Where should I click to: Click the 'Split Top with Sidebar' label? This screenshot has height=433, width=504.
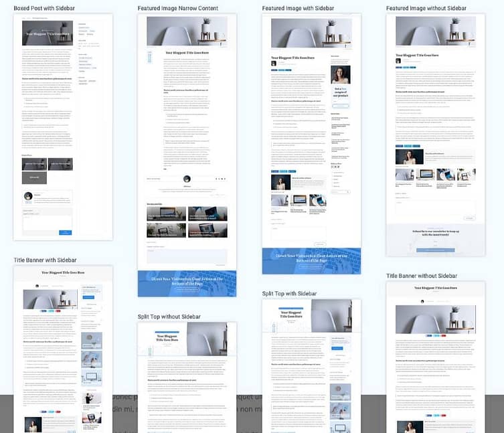289,294
